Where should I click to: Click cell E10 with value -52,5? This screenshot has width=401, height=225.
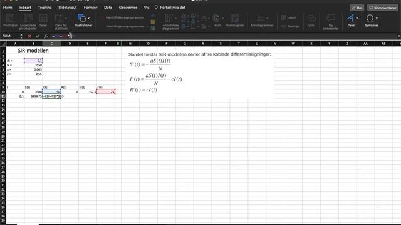tap(88, 92)
